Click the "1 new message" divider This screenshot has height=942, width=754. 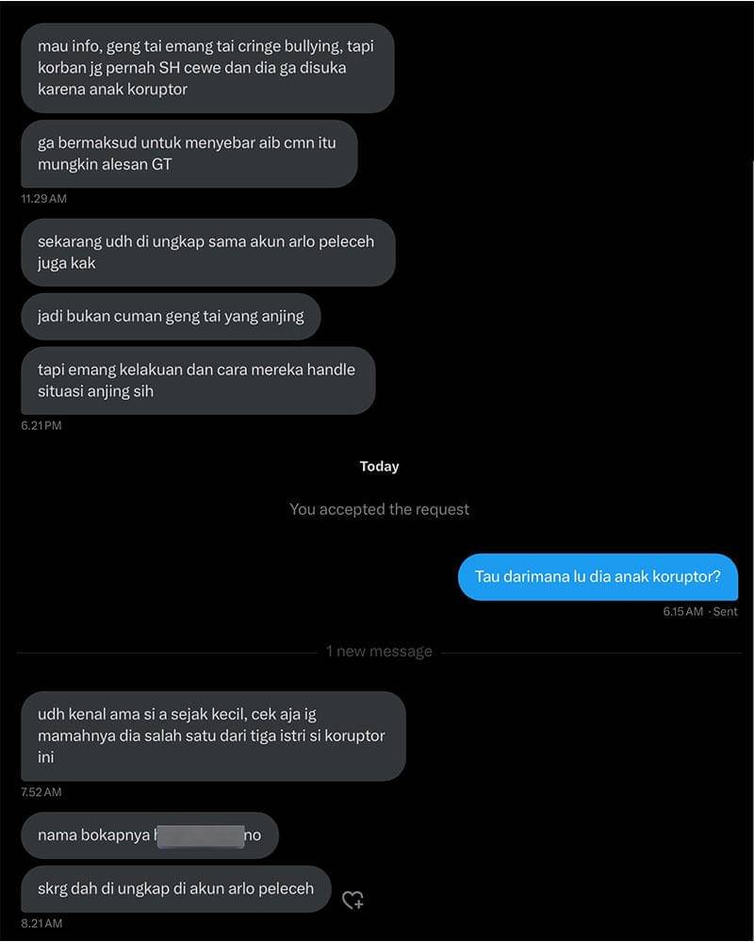[379, 652]
